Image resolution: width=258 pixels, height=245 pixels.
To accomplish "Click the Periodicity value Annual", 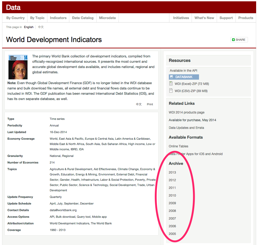I will pos(54,126).
